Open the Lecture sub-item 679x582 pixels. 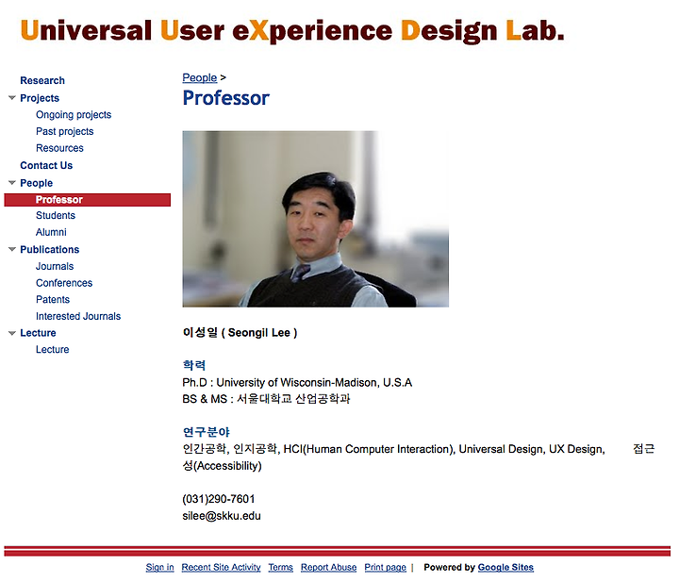click(x=53, y=350)
